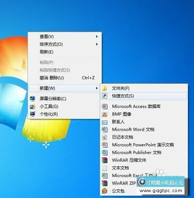This screenshot has height=198, width=194.
Task: Open 小工具(G) from context menu
Action: click(65, 107)
